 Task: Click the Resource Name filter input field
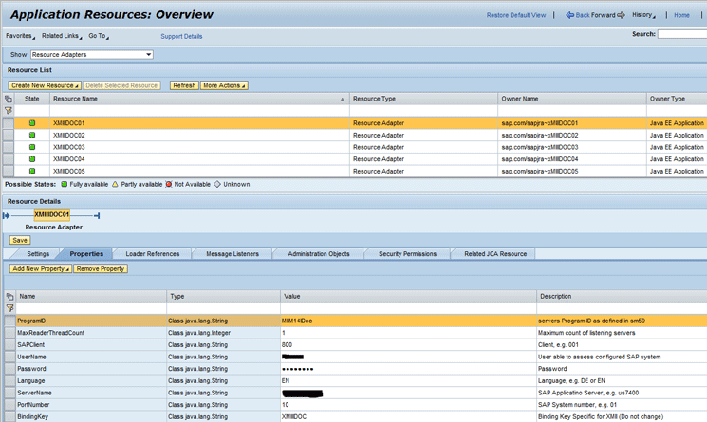(198, 111)
